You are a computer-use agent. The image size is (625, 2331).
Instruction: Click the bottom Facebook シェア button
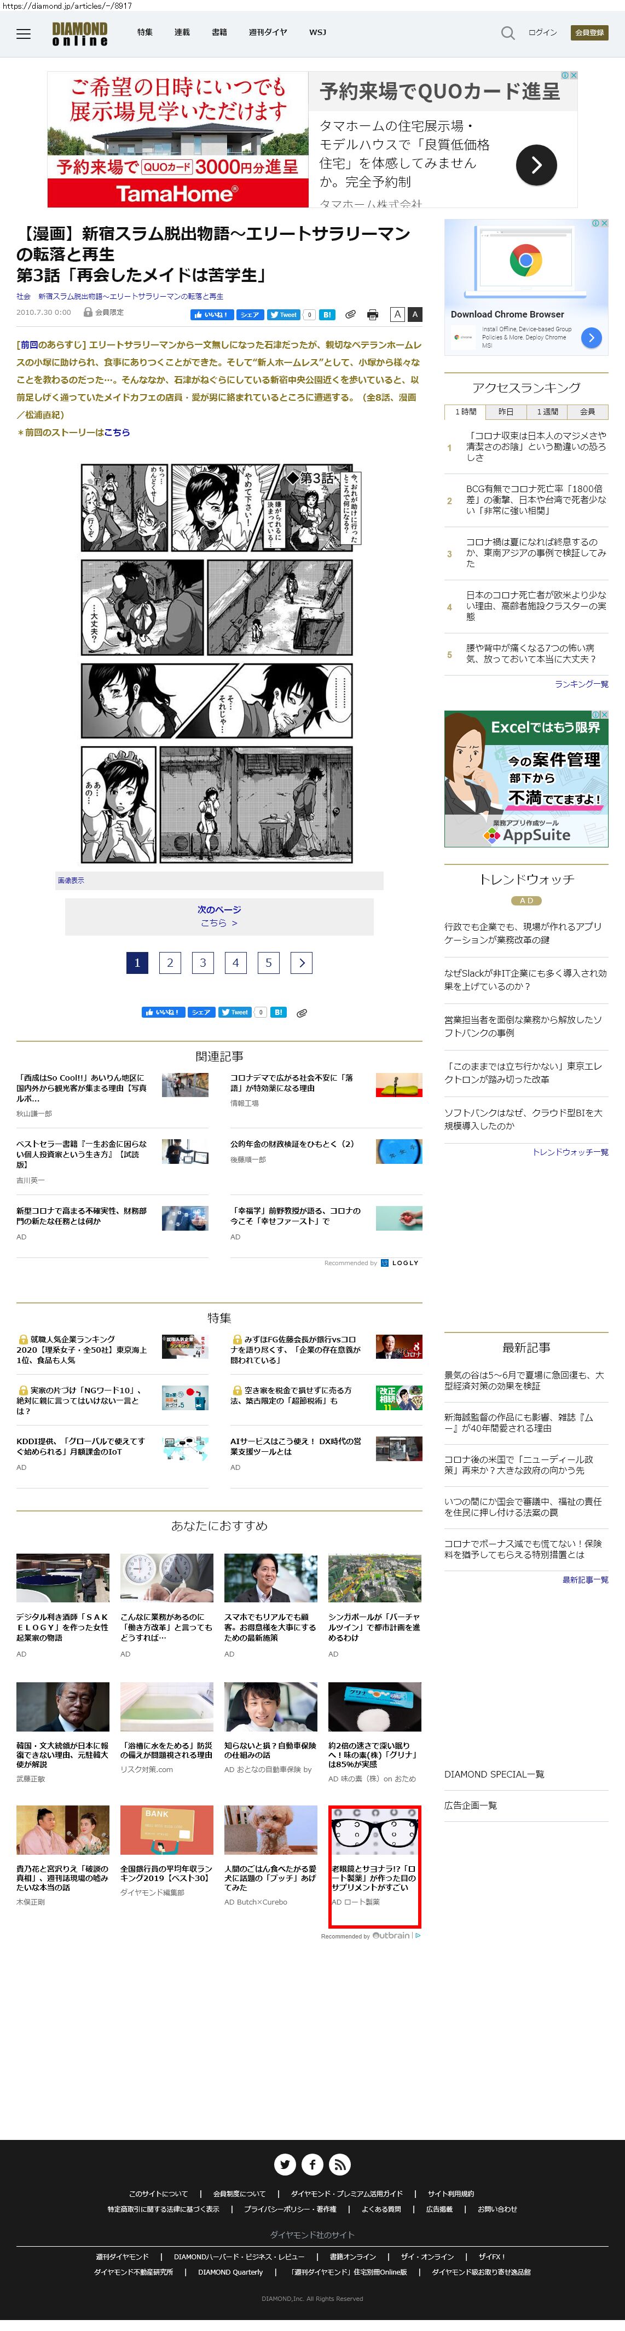(x=202, y=1012)
